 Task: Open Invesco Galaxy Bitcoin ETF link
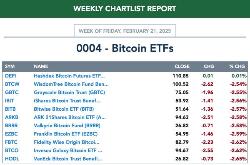click(x=68, y=150)
